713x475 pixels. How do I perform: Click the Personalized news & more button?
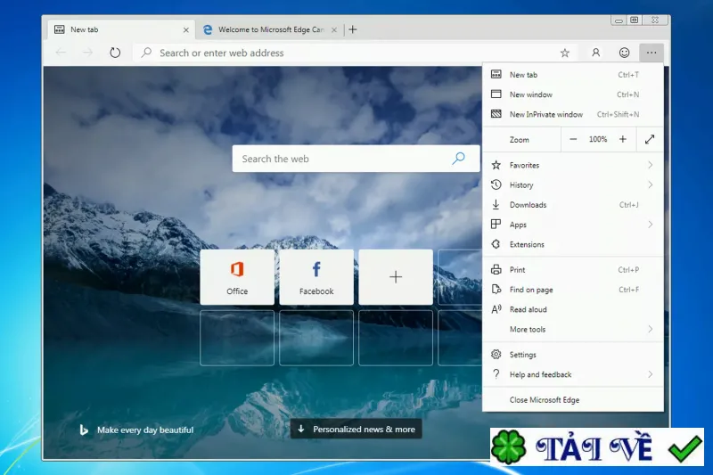click(x=356, y=429)
